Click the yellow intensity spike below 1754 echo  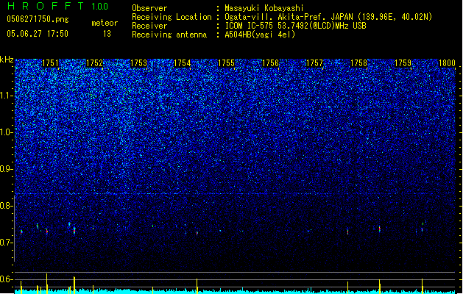[197, 286]
